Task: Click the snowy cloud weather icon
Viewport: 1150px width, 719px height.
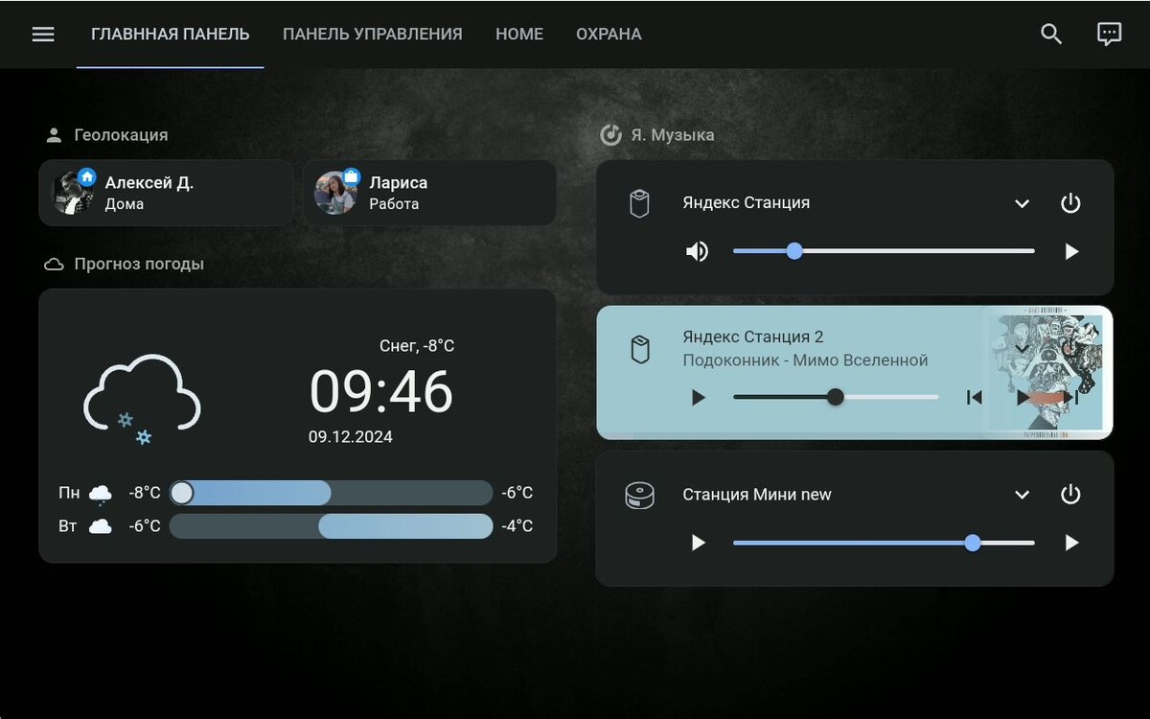Action: pos(143,398)
